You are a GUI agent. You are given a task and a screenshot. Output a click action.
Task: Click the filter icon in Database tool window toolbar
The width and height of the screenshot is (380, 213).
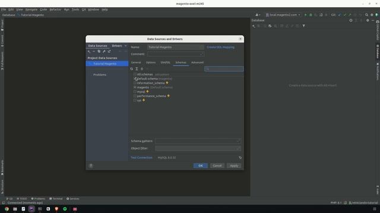tap(303, 26)
